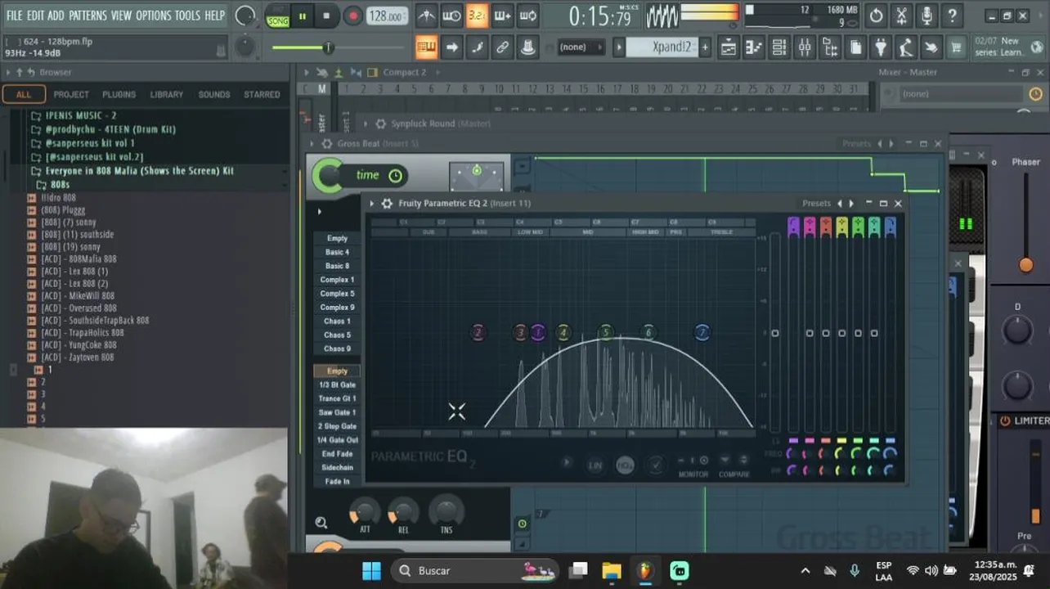Toggle the LIMITER power button
Screen dimensions: 1050x589
[x=1005, y=420]
